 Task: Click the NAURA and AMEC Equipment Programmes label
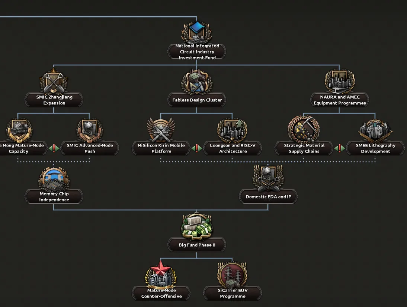tap(340, 100)
